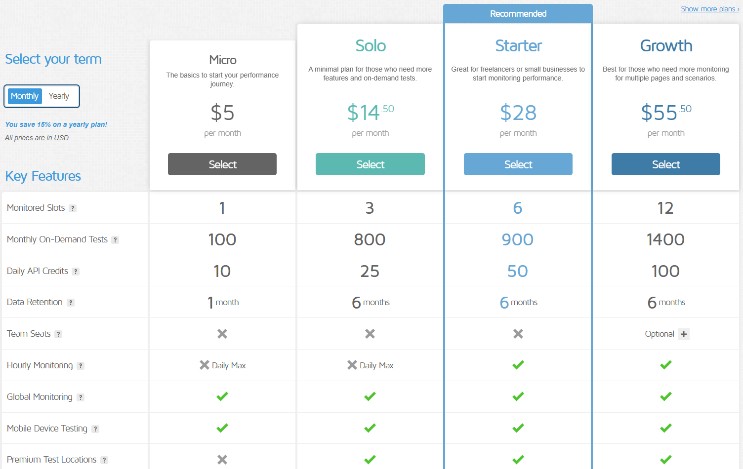Viewport: 743px width, 469px height.
Task: Open help icon for Monthly On-Demand Tests
Action: point(115,240)
